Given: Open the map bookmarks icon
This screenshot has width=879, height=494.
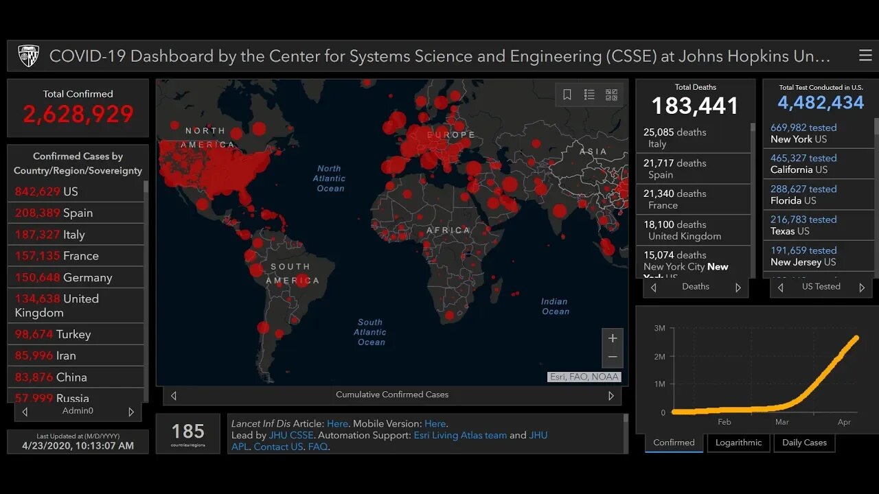Looking at the screenshot, I should click(x=567, y=95).
